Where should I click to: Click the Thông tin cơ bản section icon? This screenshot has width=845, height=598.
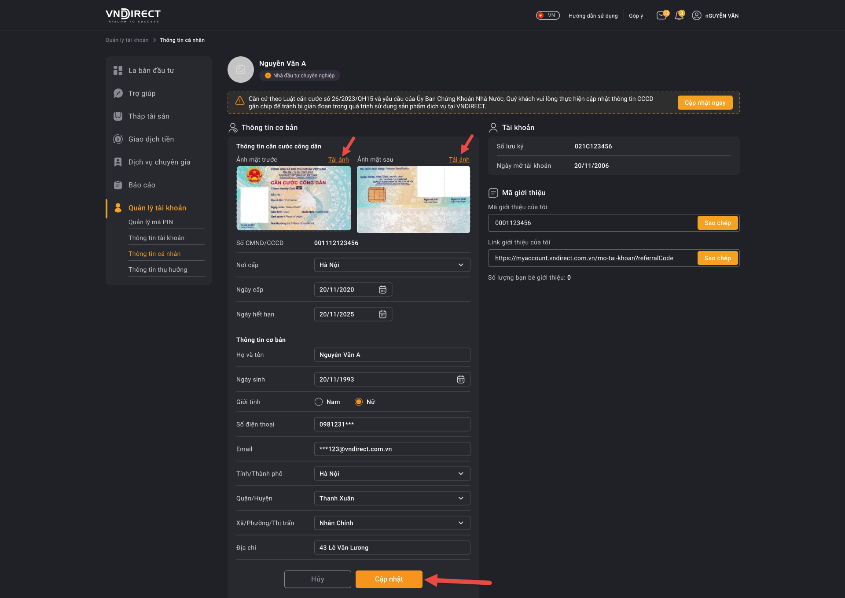click(x=233, y=128)
